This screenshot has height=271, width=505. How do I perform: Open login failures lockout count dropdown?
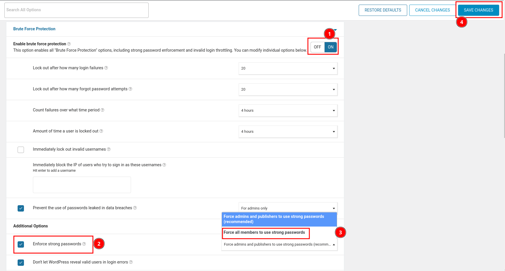tap(288, 68)
